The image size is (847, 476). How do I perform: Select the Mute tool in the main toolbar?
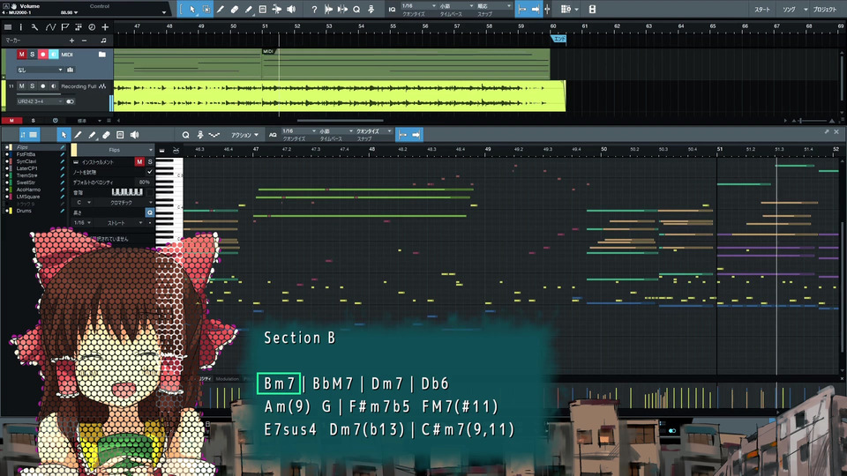[263, 9]
